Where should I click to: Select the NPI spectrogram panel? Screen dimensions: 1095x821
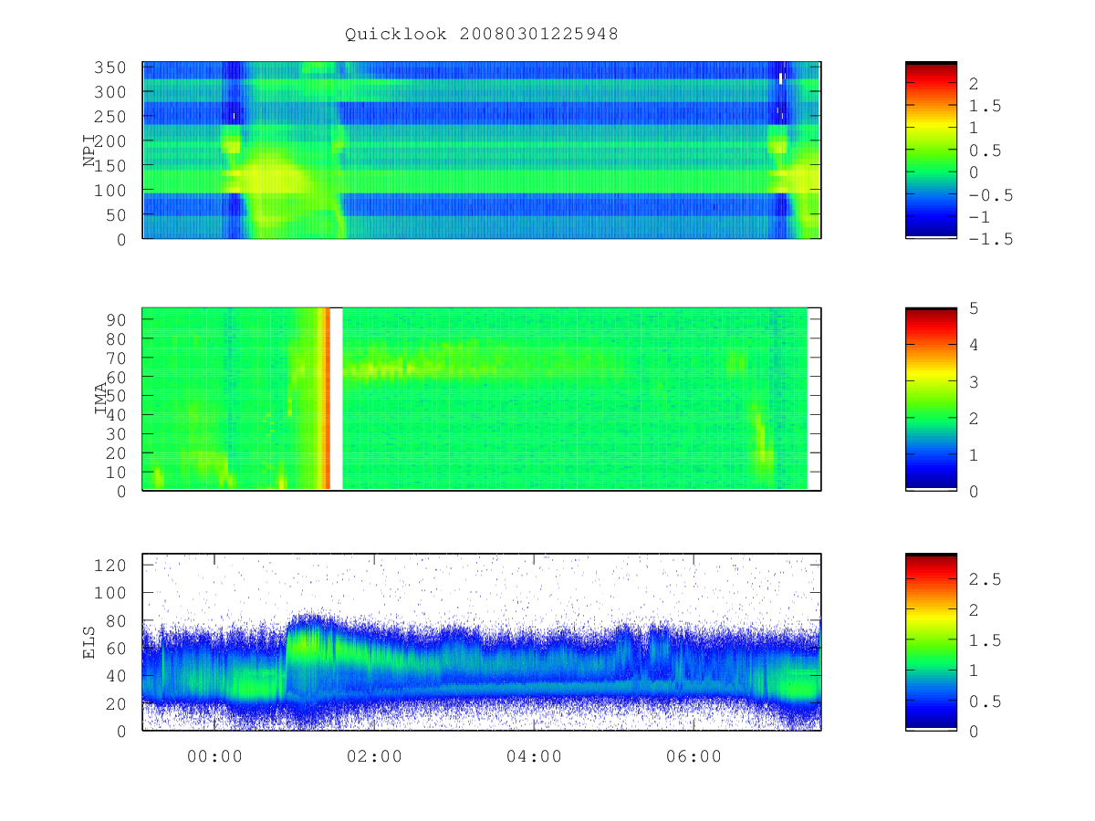[x=482, y=151]
